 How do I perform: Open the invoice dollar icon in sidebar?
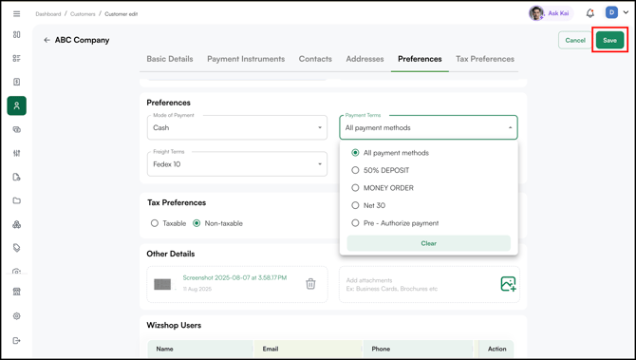coord(17,82)
